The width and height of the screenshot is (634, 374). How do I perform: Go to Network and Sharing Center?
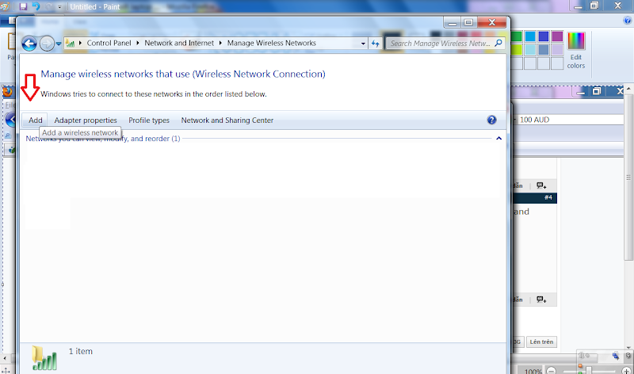pyautogui.click(x=227, y=120)
